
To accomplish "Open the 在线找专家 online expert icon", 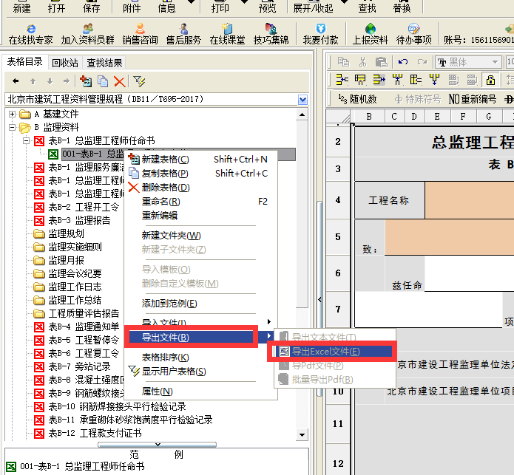I will click(x=30, y=34).
